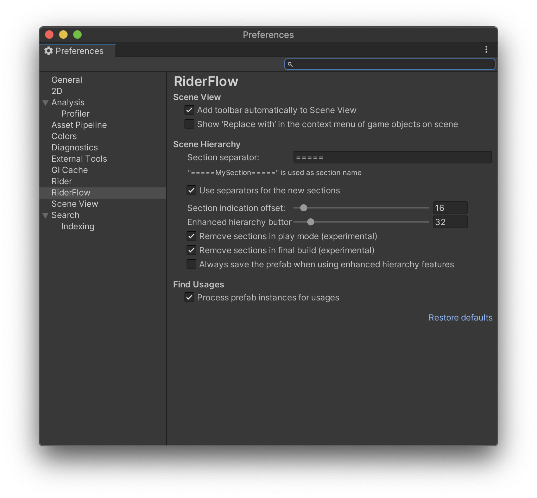Toggle Use separators for the new sections
Screen dimensions: 537x498
[191, 190]
